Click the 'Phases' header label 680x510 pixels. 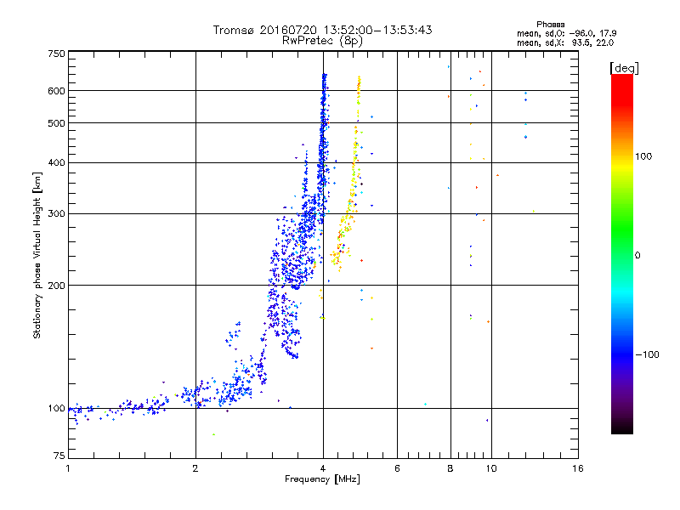point(550,25)
